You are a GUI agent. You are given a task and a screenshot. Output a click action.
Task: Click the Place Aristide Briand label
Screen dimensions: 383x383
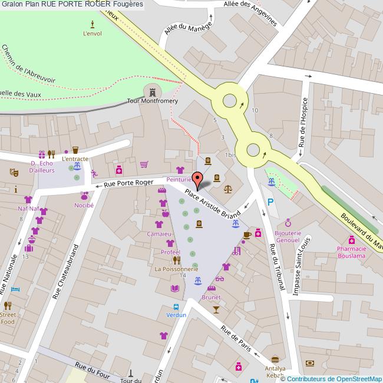212,205
